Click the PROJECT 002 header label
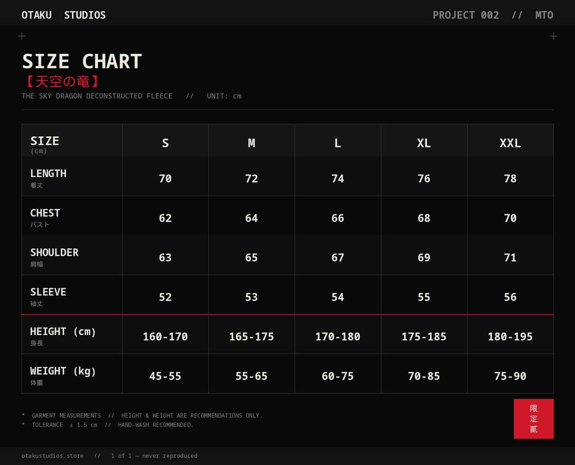Image resolution: width=575 pixels, height=465 pixels. click(x=466, y=15)
